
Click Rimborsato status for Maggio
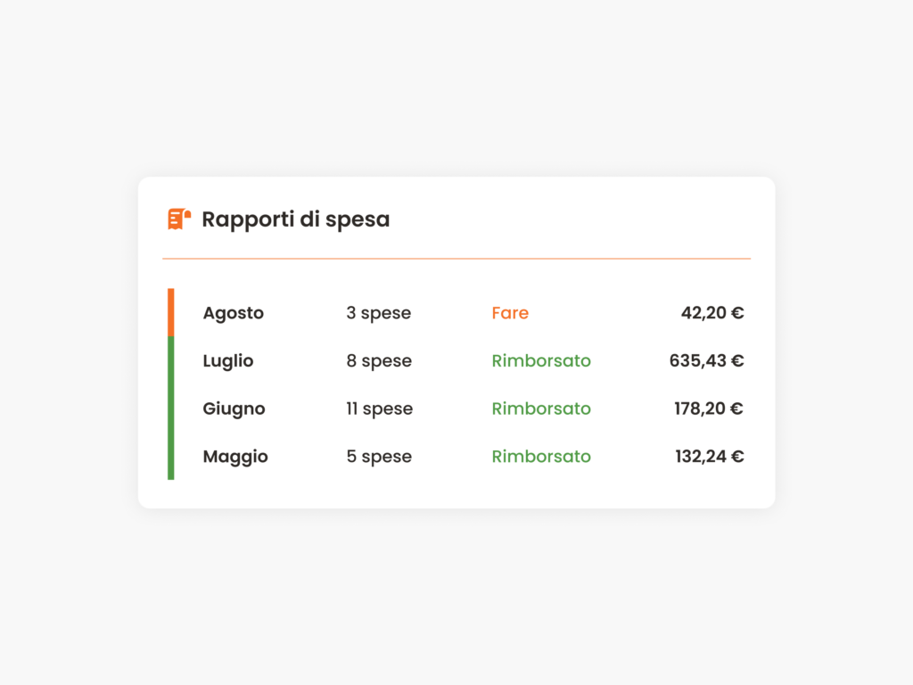tap(541, 456)
